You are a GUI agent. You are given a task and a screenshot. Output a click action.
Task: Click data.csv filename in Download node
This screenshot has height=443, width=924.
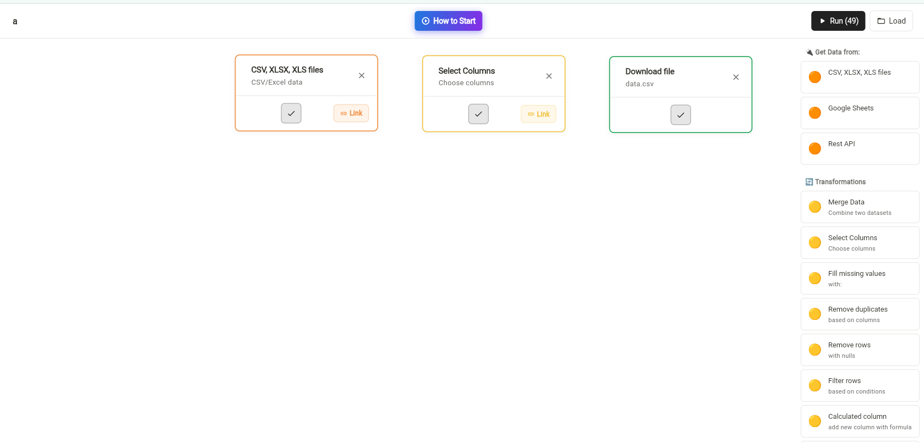click(x=639, y=84)
